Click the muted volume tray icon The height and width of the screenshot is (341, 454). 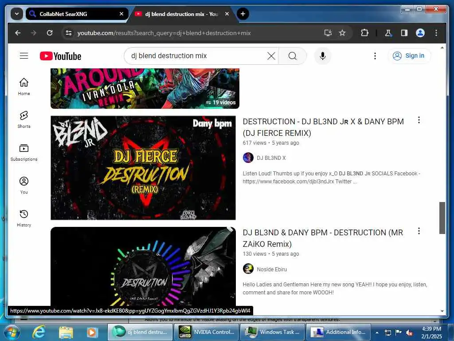pos(409,333)
